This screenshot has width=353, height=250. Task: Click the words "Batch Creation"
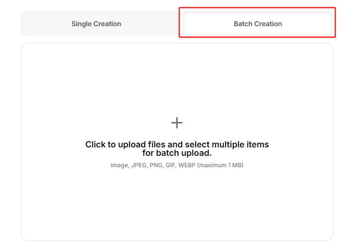click(258, 24)
